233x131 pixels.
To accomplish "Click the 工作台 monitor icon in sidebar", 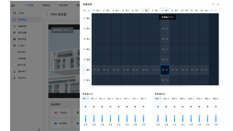I will (x=14, y=13).
